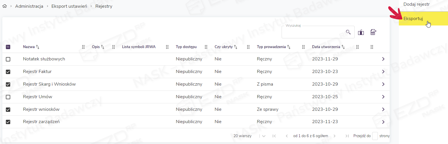
Task: Select Dodaj rejestr from the side menu
Action: click(x=416, y=5)
